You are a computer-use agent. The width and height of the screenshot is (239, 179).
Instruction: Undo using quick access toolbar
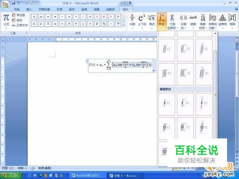[19, 3]
